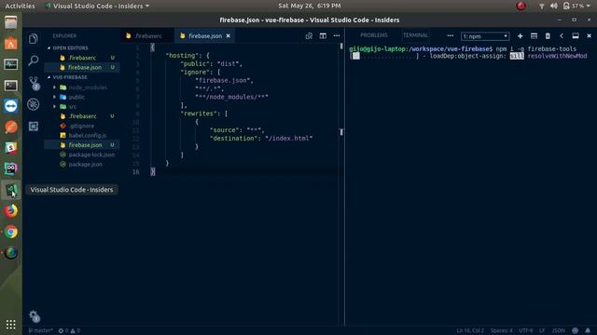Open Files app in Ubuntu dock

tap(10, 22)
